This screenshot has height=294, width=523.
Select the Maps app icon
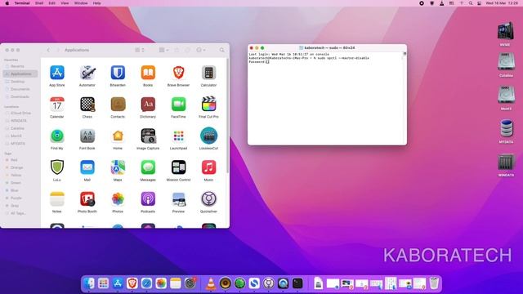118,167
